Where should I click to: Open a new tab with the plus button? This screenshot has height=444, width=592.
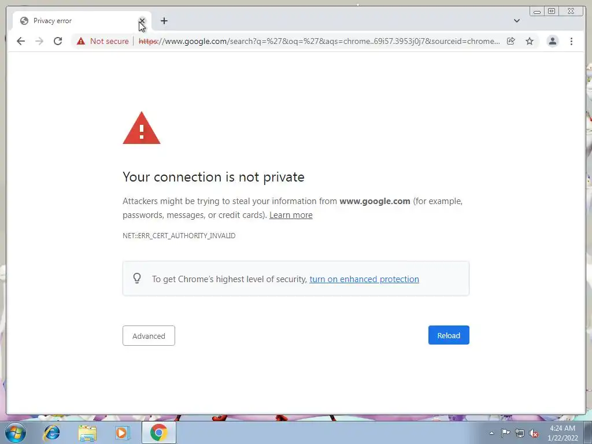point(164,21)
